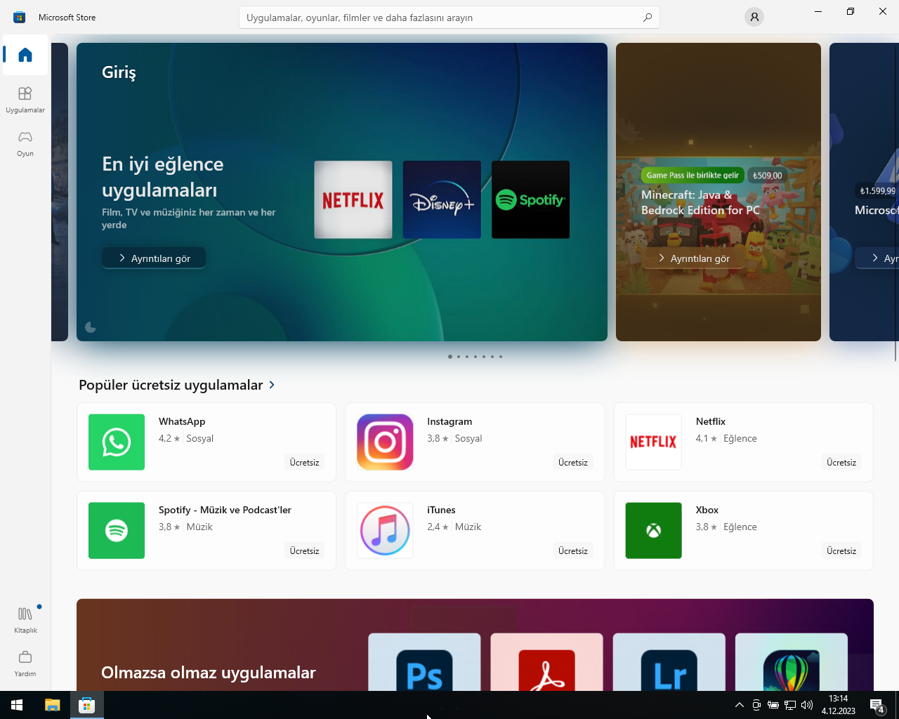Screen dimensions: 899x719
Task: Click the Instagram app icon
Action: click(385, 442)
